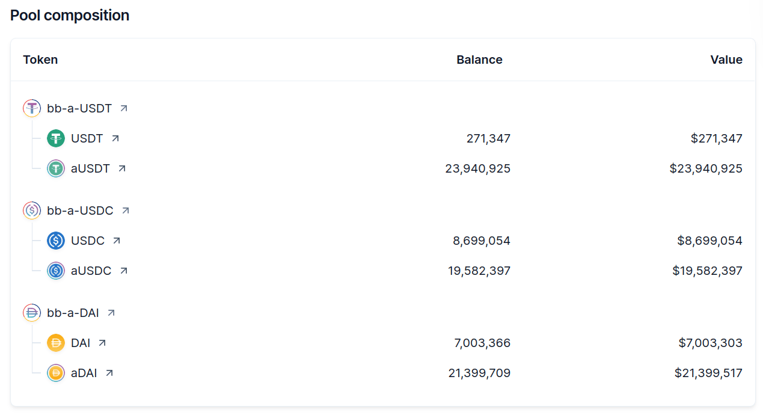The height and width of the screenshot is (418, 763).
Task: Click the green USDT token icon
Action: [56, 138]
